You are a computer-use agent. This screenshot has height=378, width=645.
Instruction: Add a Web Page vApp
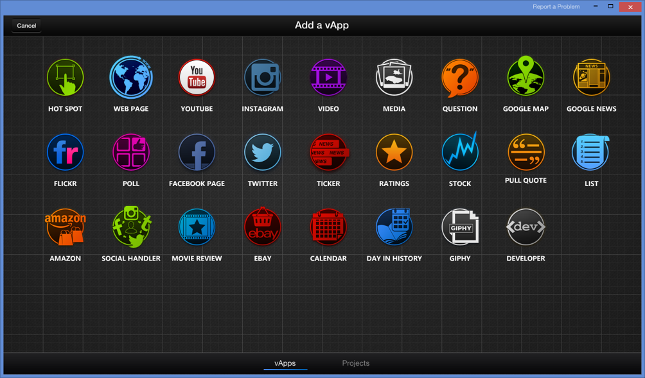pos(131,78)
